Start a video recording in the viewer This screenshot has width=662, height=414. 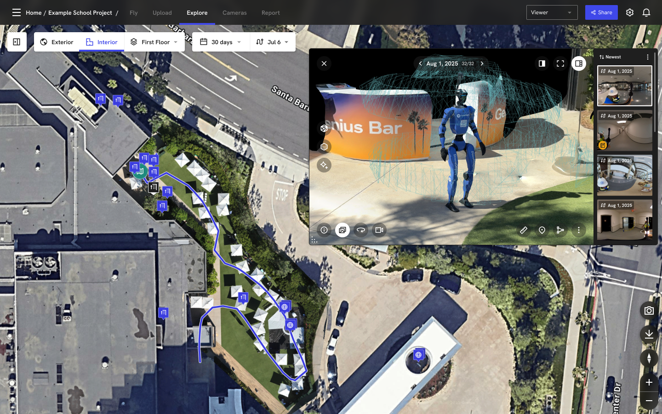(x=379, y=230)
